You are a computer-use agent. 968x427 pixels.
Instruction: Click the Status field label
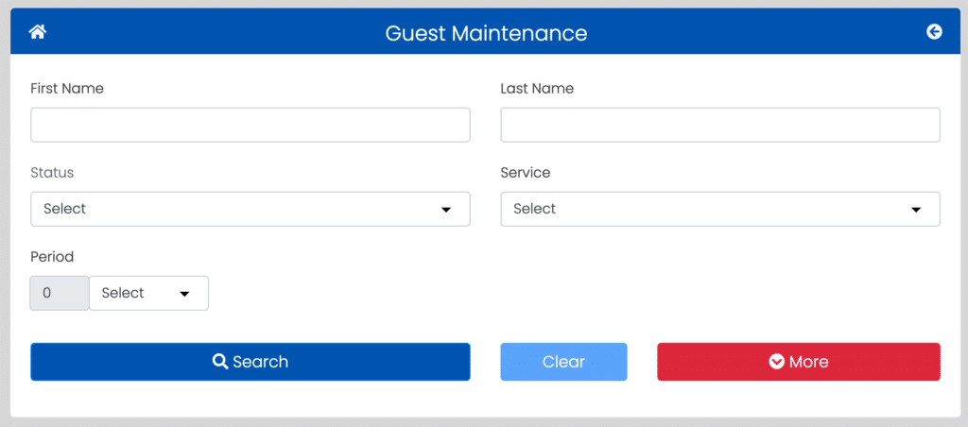point(52,173)
